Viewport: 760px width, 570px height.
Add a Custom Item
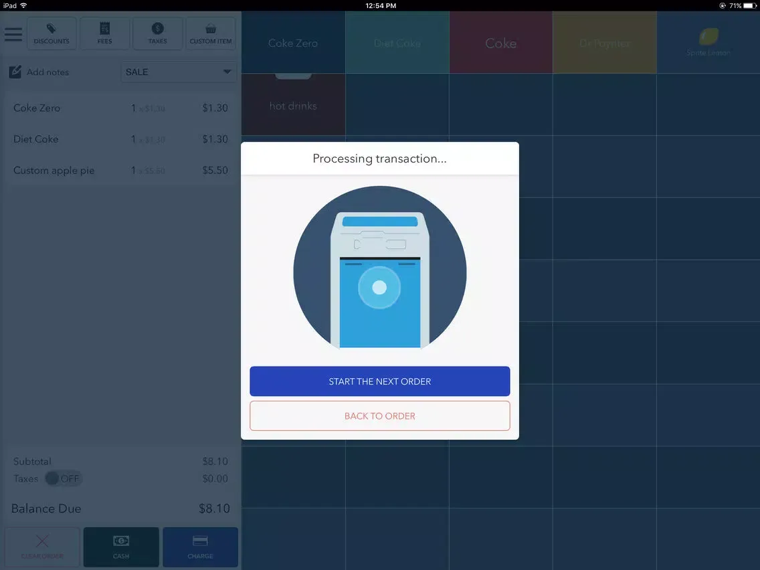(210, 33)
